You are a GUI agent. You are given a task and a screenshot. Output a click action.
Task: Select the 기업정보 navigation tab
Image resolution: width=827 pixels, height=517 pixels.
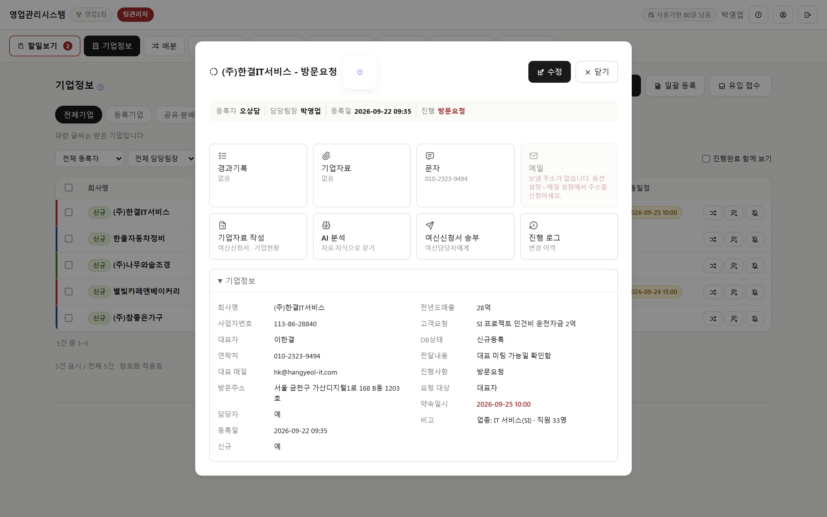coord(112,46)
